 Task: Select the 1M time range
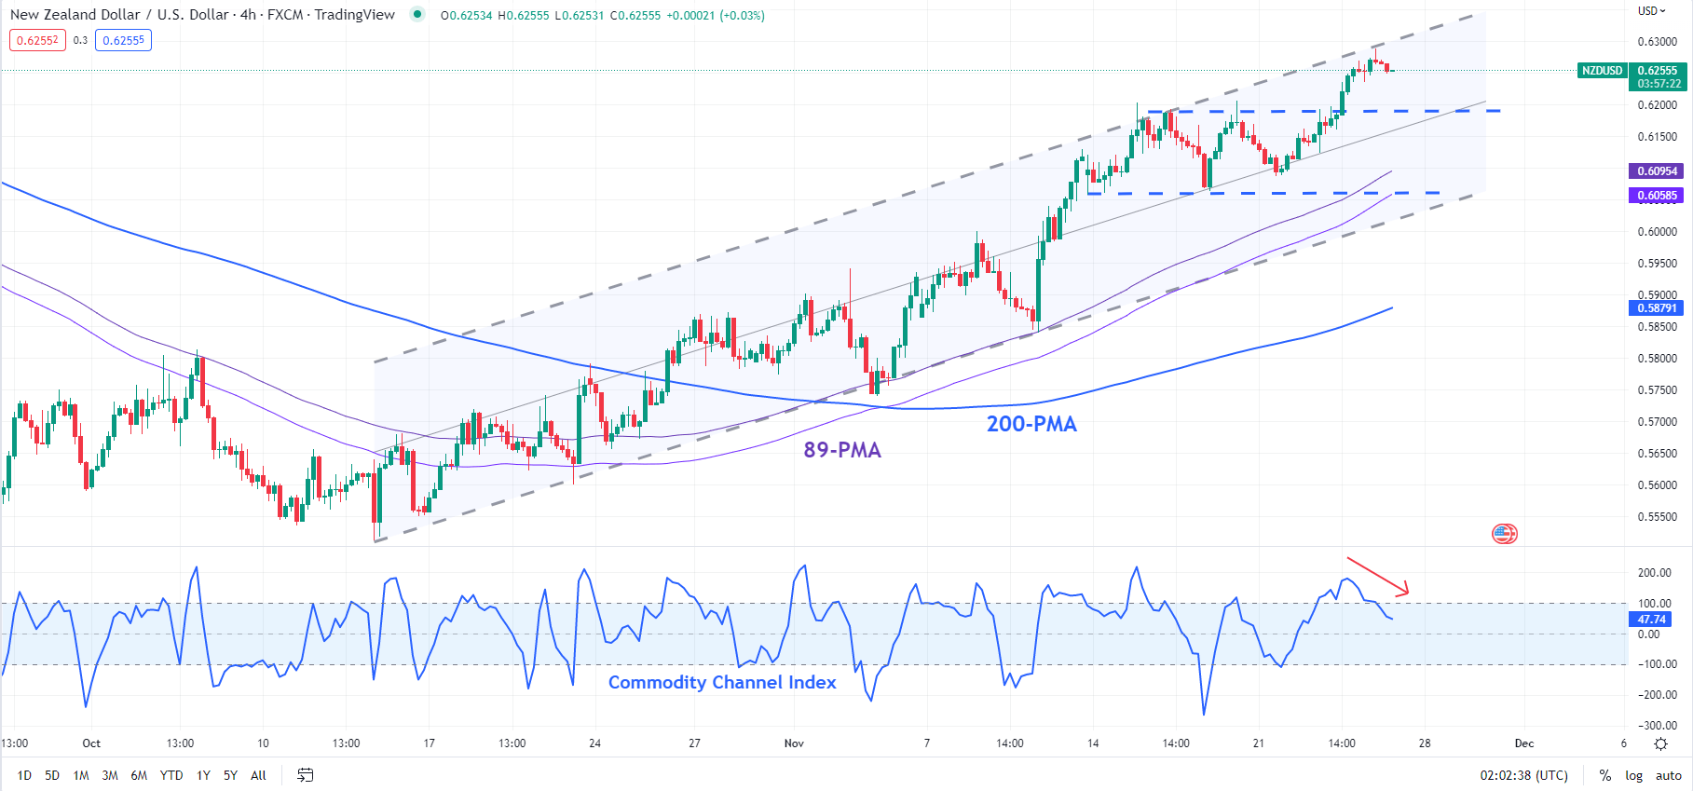coord(81,775)
